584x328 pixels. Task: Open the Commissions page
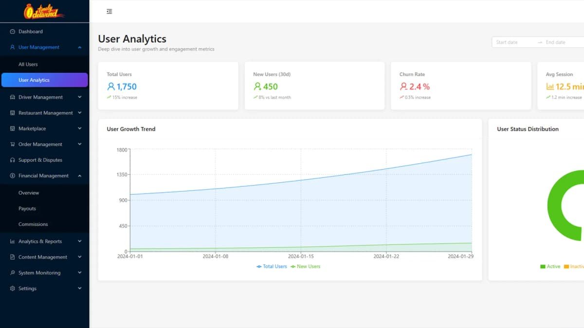(x=45, y=224)
